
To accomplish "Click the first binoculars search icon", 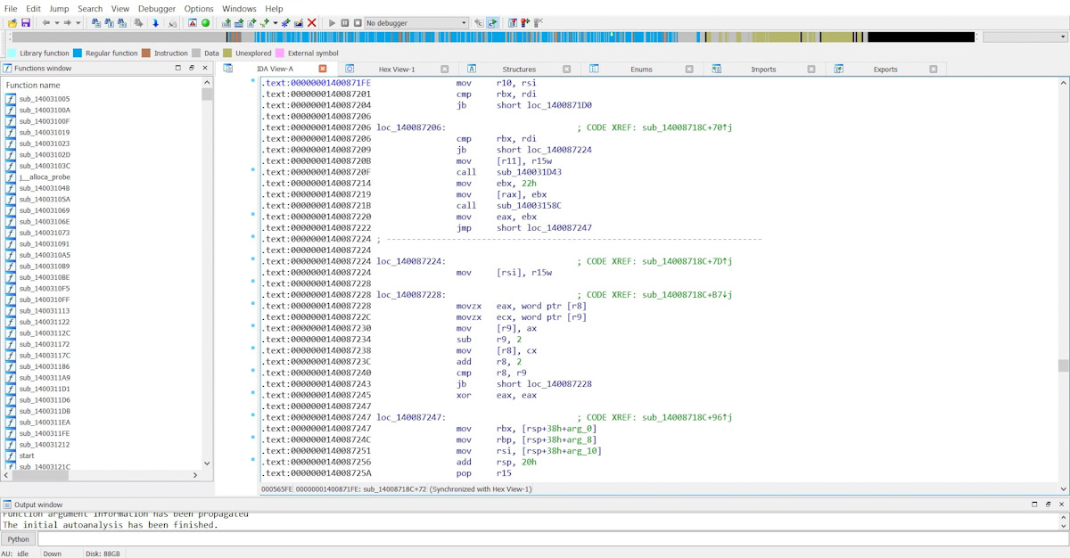I will [96, 22].
